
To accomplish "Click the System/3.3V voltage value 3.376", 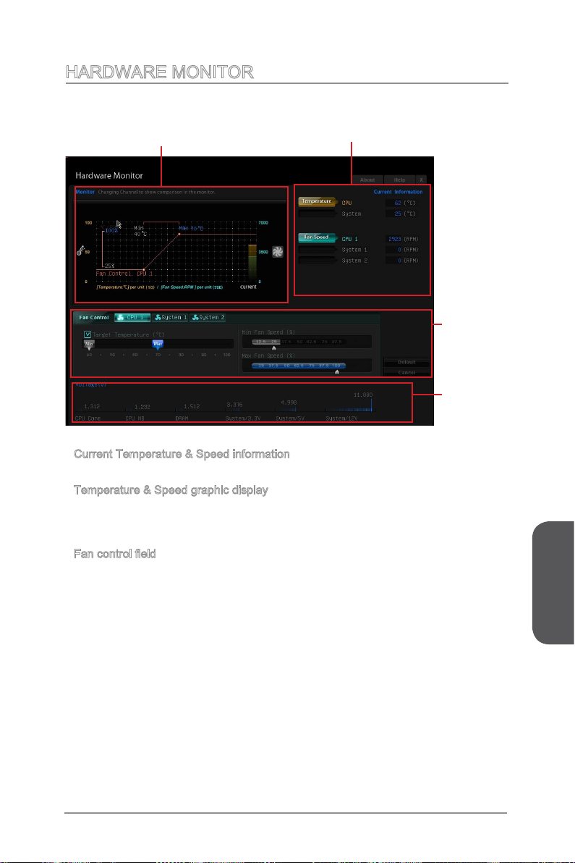I will pyautogui.click(x=235, y=405).
